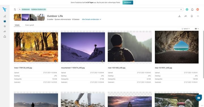Click the Upgrade button in banner
The width and height of the screenshot is (204, 107).
tap(128, 3)
